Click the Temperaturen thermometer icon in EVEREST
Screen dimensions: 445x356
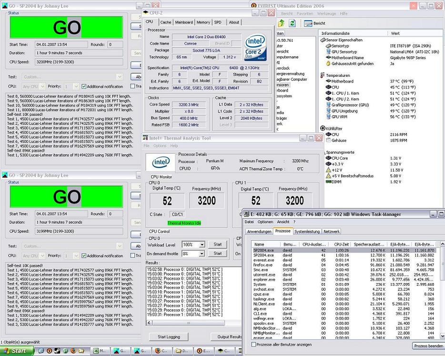(323, 75)
